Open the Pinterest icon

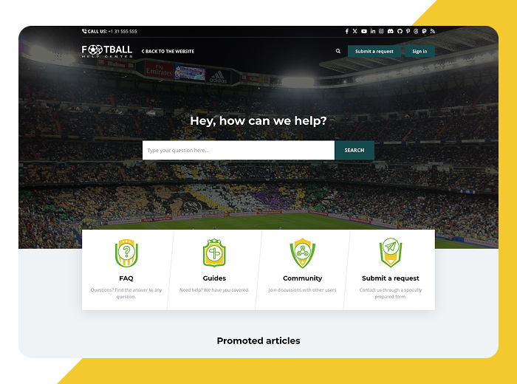(x=408, y=31)
